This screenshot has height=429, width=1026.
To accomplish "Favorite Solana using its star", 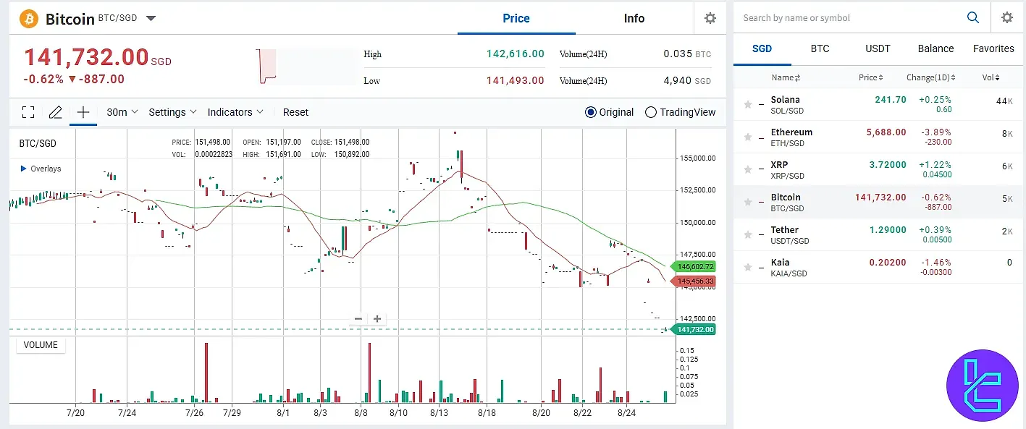I will [x=748, y=105].
